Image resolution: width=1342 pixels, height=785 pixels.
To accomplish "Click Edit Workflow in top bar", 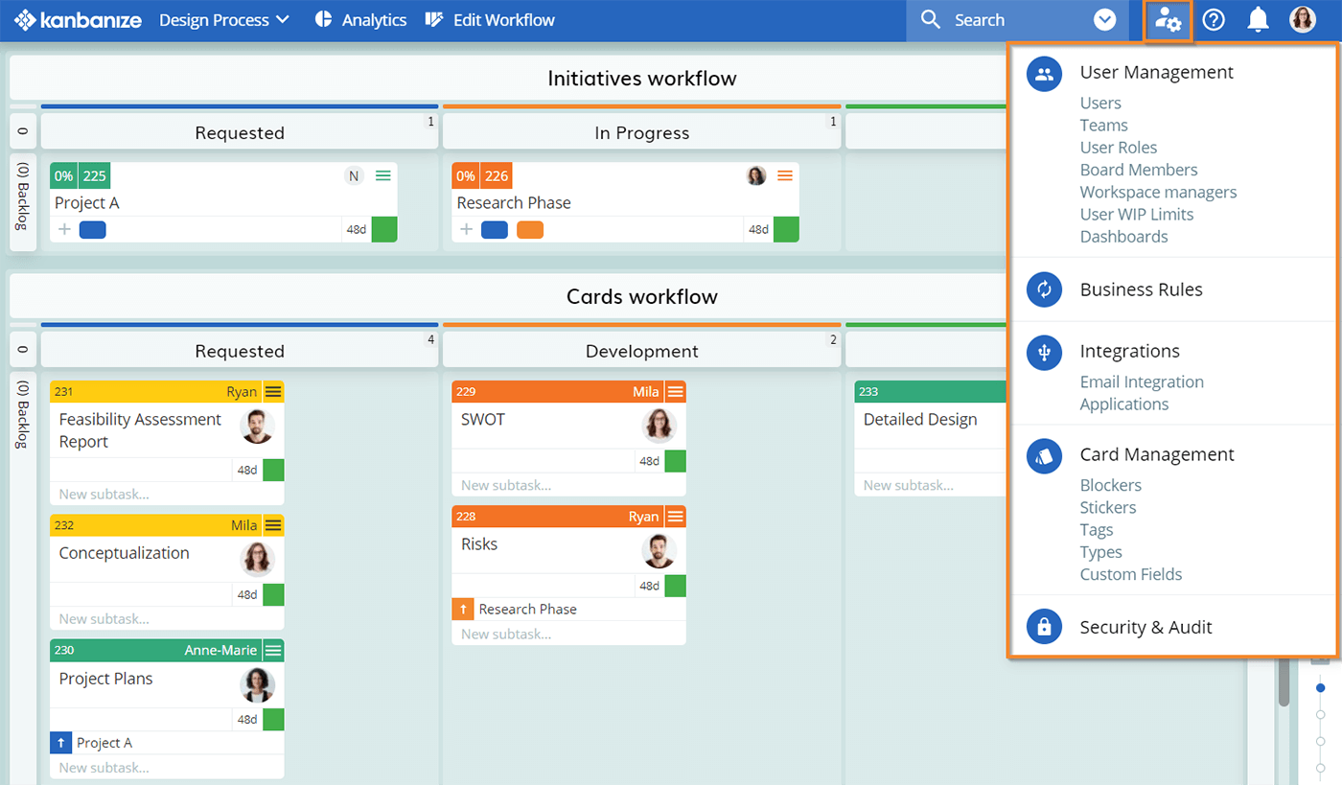I will (x=490, y=20).
